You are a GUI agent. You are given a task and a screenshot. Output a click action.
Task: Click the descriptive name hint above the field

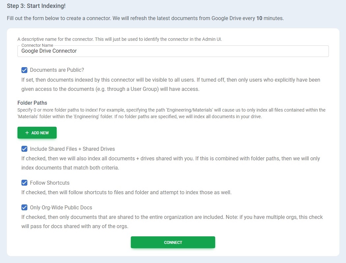(x=120, y=39)
